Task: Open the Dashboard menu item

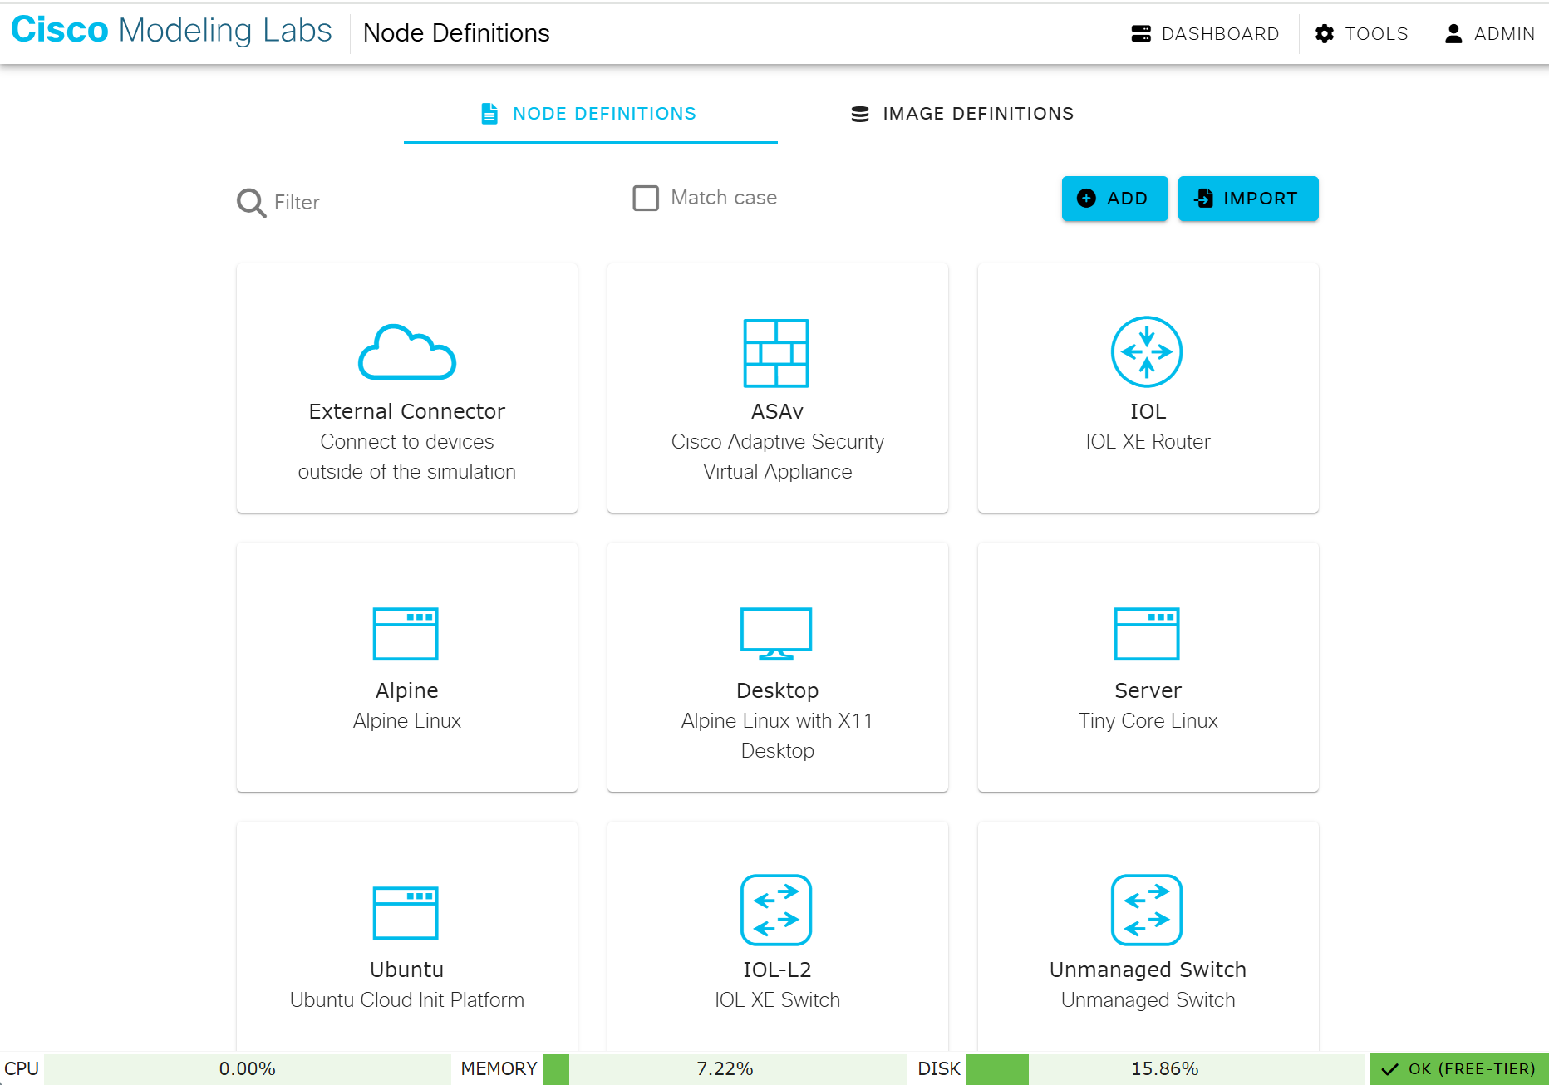Action: (x=1206, y=33)
